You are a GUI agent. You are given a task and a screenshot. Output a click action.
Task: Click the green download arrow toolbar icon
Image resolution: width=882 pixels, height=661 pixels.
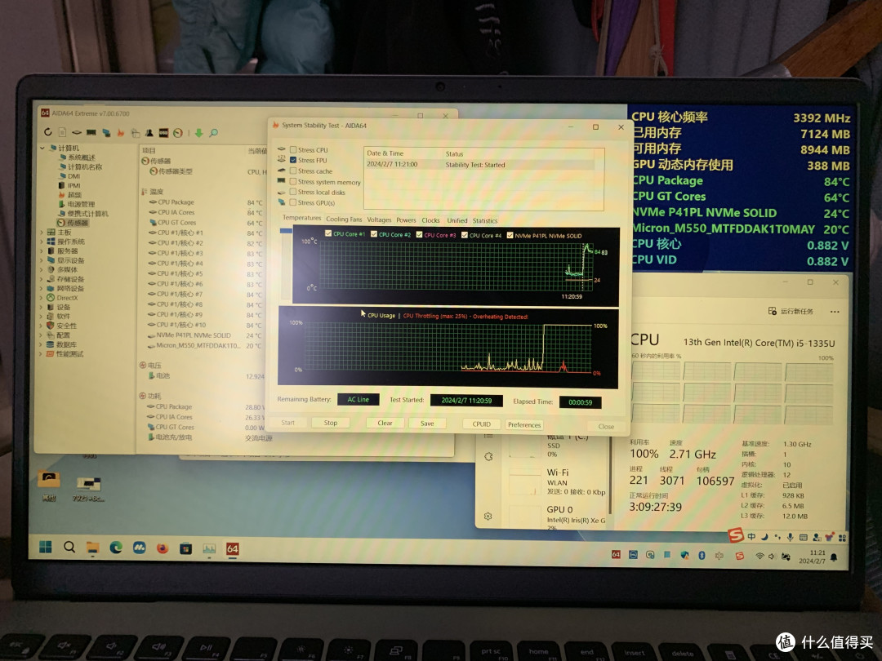[x=198, y=132]
